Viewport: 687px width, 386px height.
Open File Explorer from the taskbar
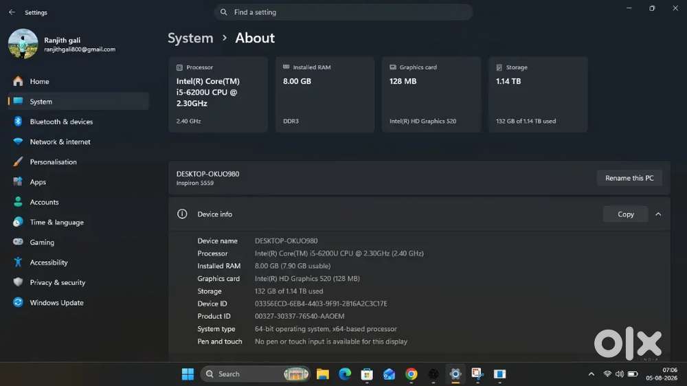[x=323, y=374]
